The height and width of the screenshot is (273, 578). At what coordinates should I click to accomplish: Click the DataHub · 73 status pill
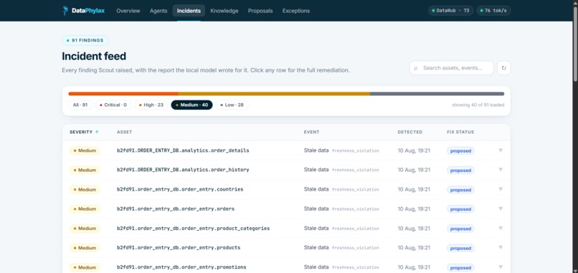[450, 11]
